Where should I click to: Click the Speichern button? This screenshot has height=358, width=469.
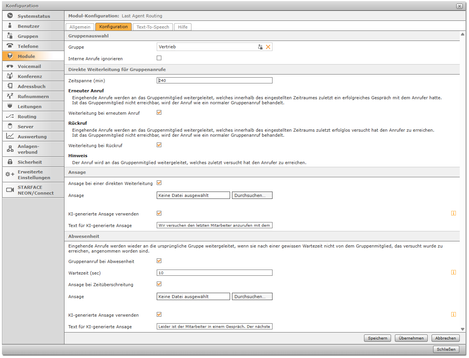tap(377, 338)
